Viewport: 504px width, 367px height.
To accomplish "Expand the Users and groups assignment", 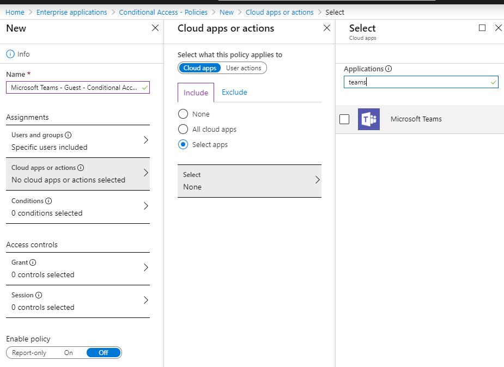I will coord(145,140).
